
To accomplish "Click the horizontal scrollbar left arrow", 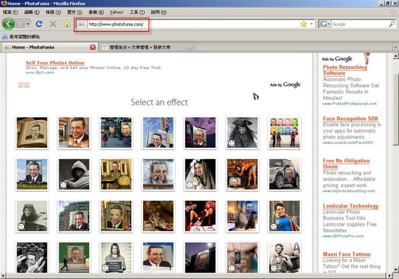I will click(x=3, y=276).
